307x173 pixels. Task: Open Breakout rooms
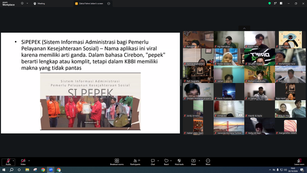[117, 162]
